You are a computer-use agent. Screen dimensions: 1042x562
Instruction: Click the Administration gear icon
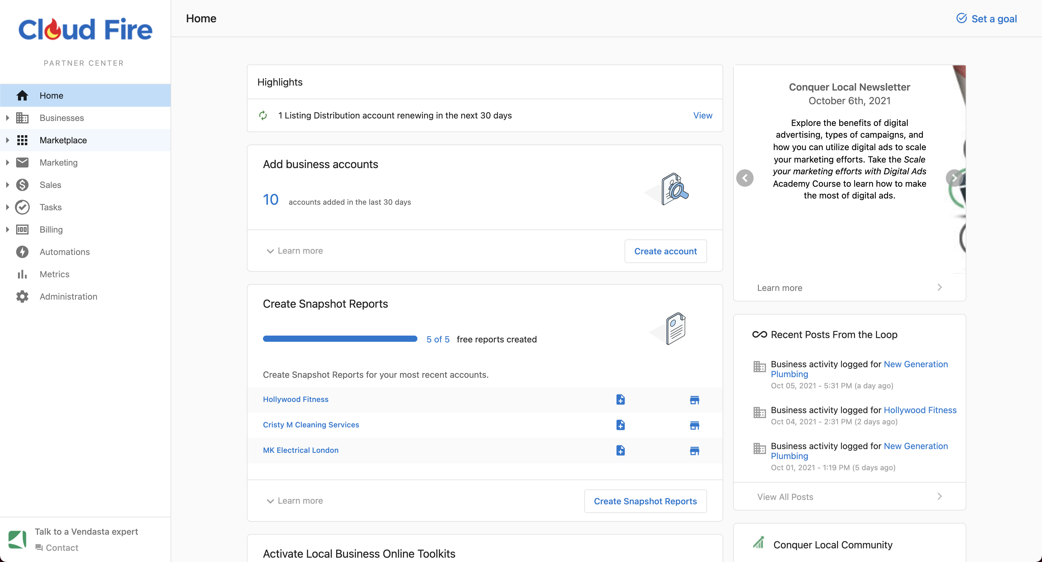click(x=22, y=297)
